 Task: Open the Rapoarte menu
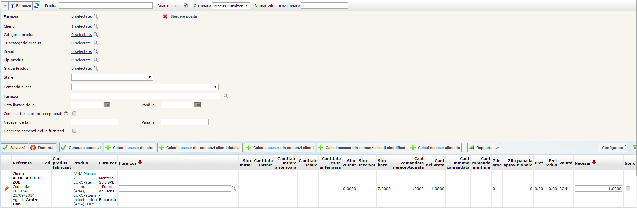pyautogui.click(x=481, y=148)
